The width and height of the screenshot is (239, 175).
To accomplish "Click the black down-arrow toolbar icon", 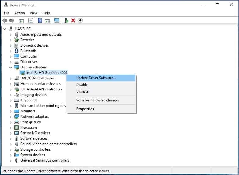I will click(80, 20).
